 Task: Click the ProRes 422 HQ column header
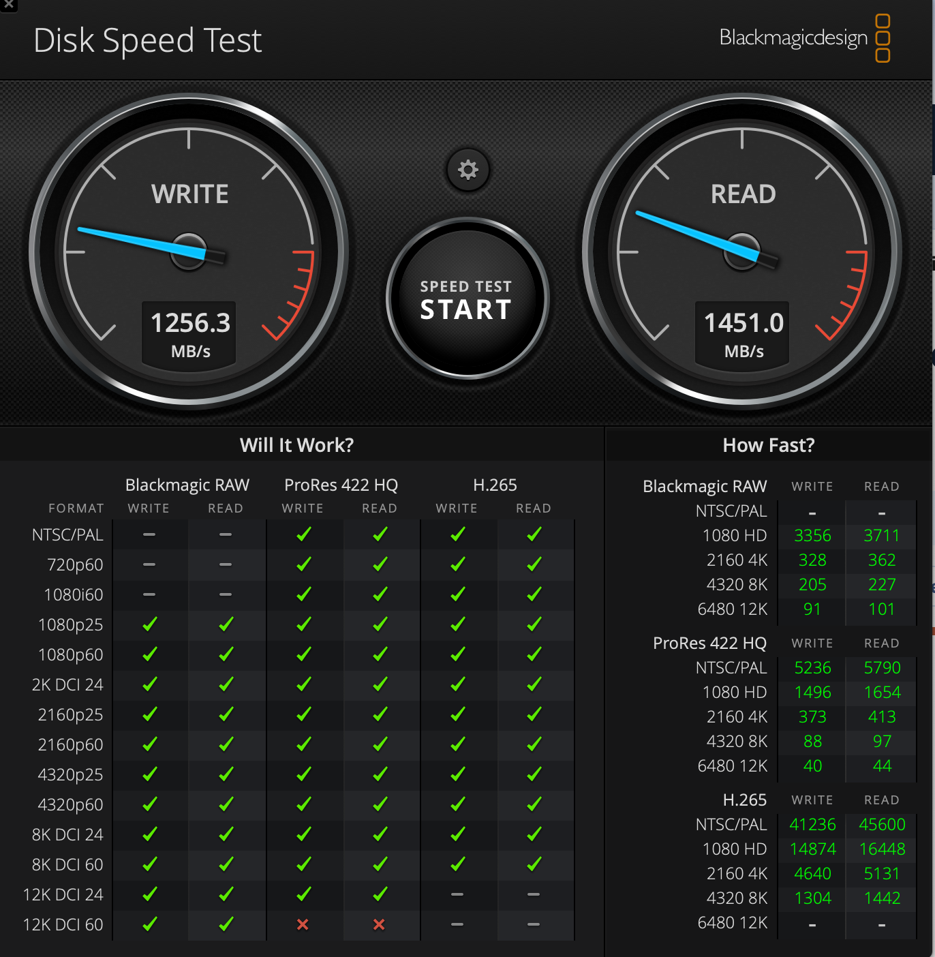341,485
